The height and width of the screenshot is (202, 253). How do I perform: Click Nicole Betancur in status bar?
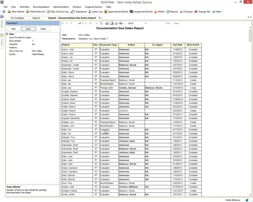[233, 200]
